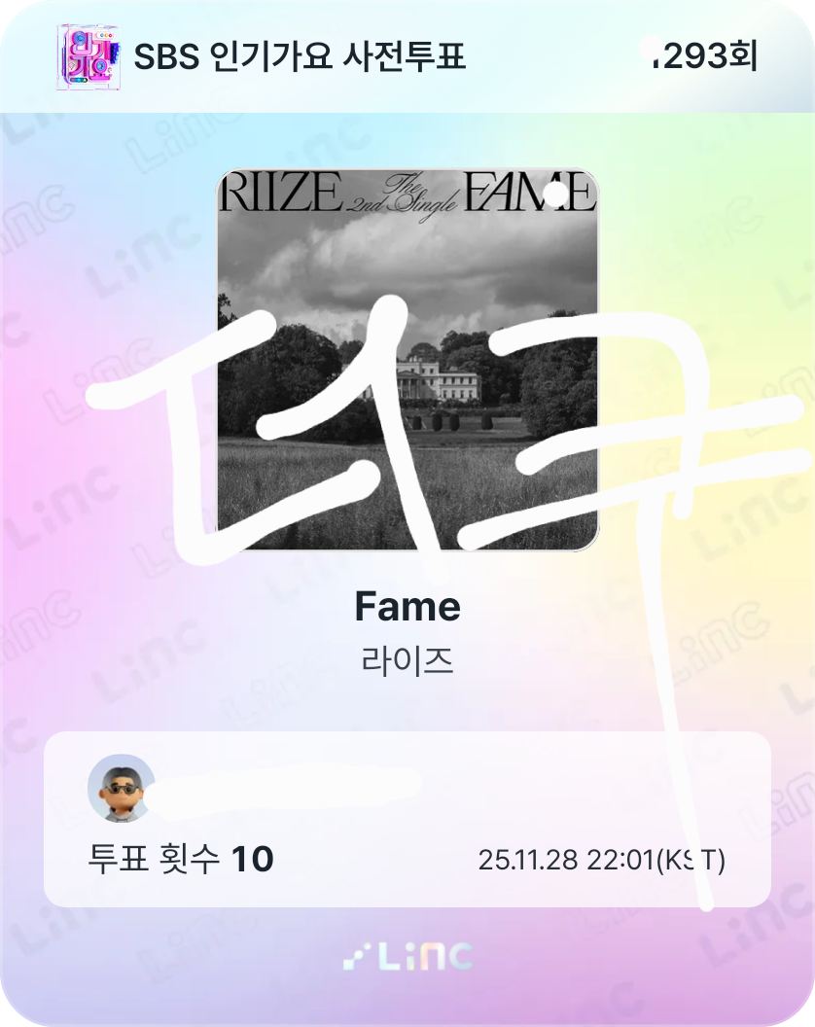Click the 293회 episode number
This screenshot has height=1027, width=815.
tap(704, 55)
